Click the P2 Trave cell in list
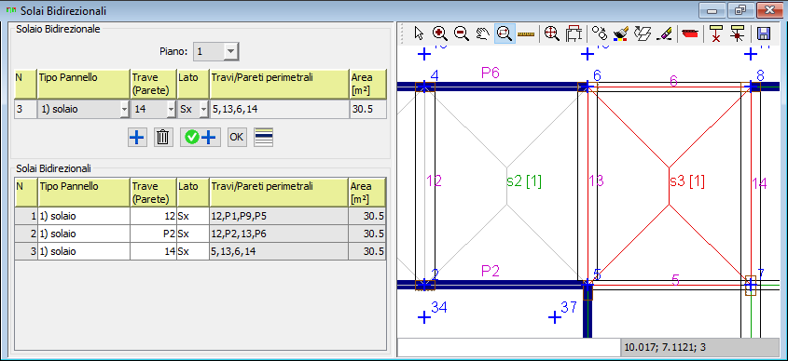This screenshot has height=361, width=788. pos(153,234)
